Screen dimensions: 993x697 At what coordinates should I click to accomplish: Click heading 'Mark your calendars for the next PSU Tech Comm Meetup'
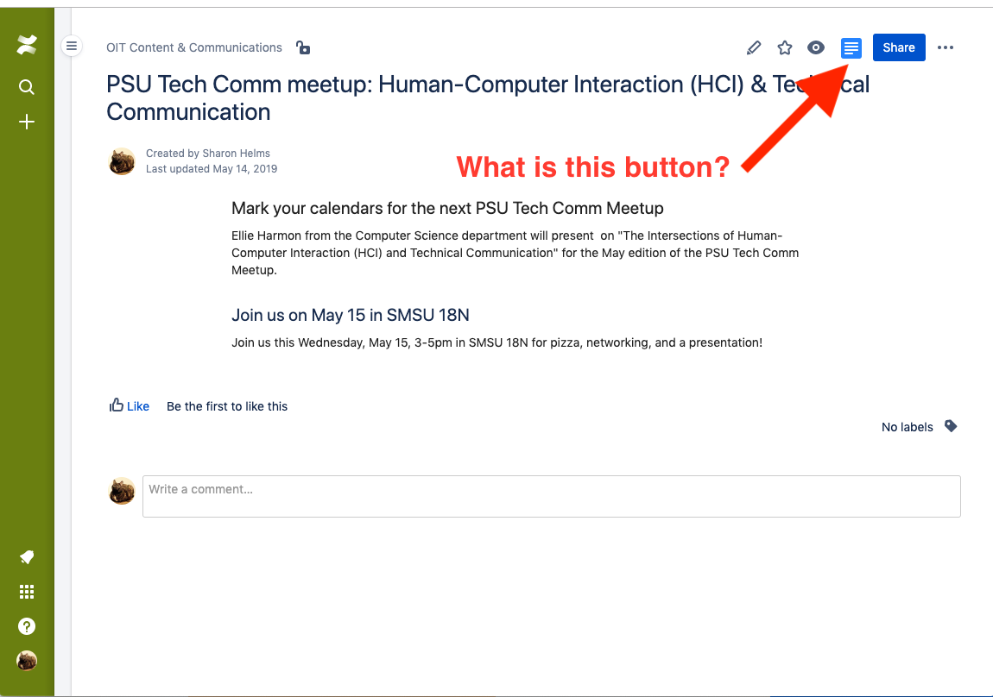(x=447, y=208)
